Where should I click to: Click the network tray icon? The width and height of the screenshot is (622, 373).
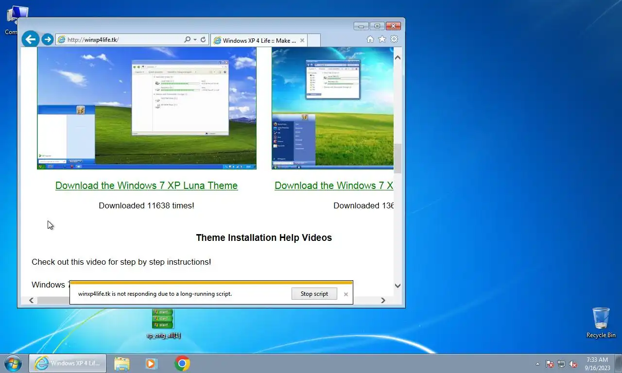pos(561,364)
